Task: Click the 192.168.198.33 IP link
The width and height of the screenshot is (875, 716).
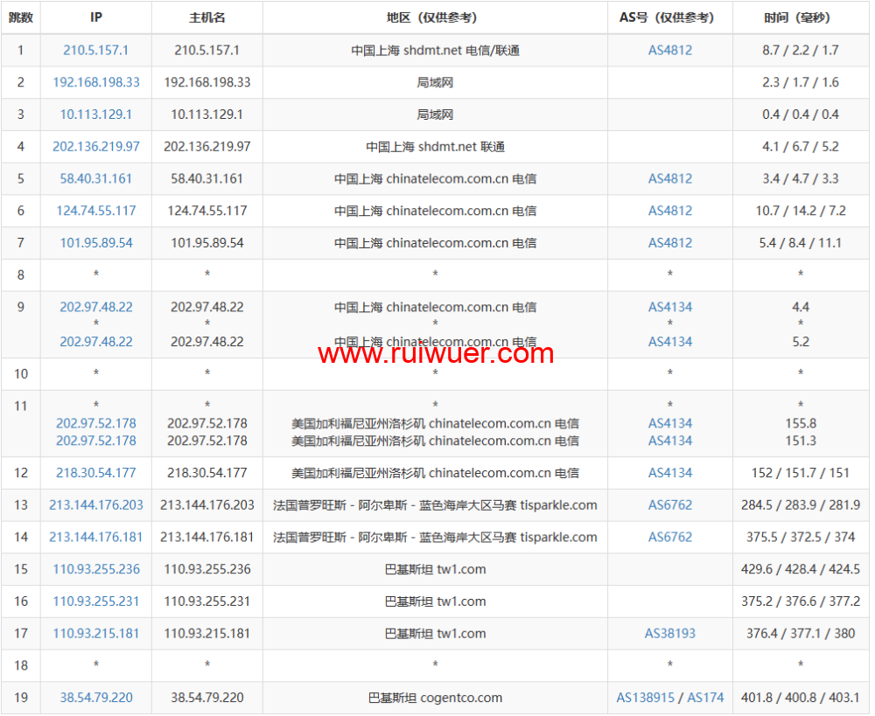Action: coord(95,82)
